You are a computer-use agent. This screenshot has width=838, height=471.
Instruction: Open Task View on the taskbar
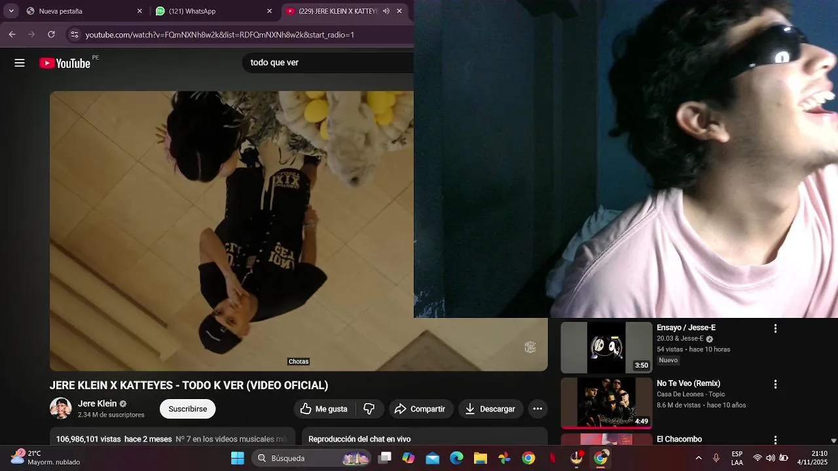point(385,458)
